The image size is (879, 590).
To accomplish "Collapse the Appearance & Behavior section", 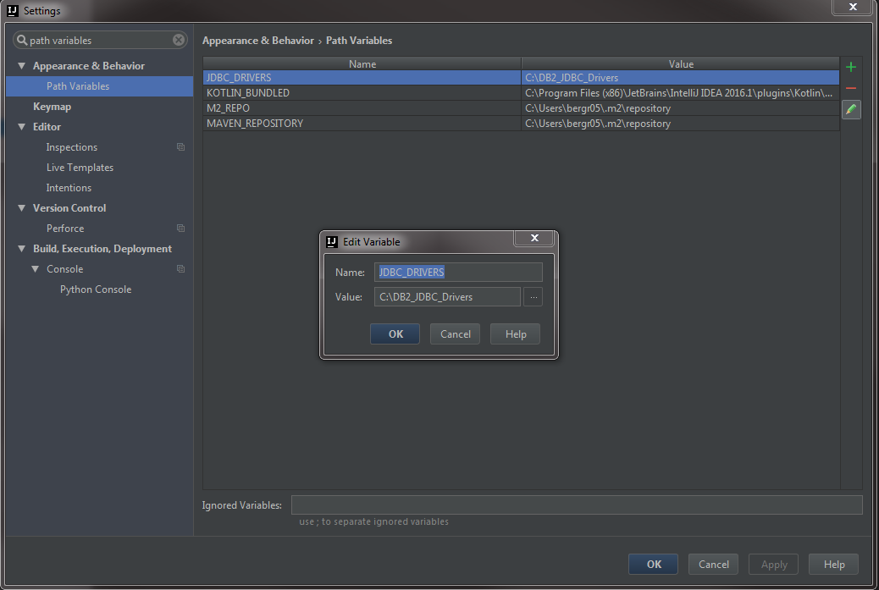I will 22,66.
